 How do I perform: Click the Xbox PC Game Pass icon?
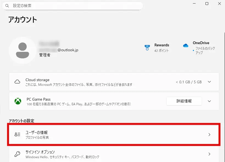(x=18, y=101)
